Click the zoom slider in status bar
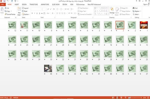This screenshot has height=99, width=150. pyautogui.click(x=135, y=98)
